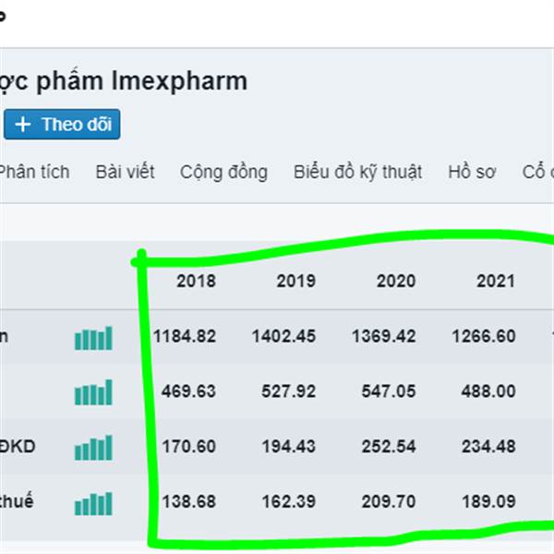Image resolution: width=554 pixels, height=554 pixels.
Task: Click the bar chart icon in the 469.63 row
Action: pos(93,392)
